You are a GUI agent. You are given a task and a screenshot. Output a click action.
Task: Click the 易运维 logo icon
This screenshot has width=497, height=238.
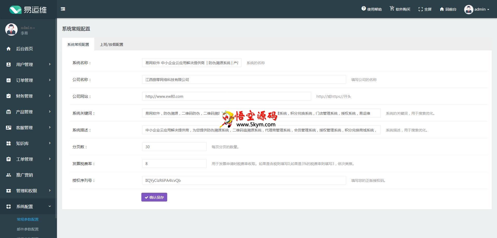[15, 10]
